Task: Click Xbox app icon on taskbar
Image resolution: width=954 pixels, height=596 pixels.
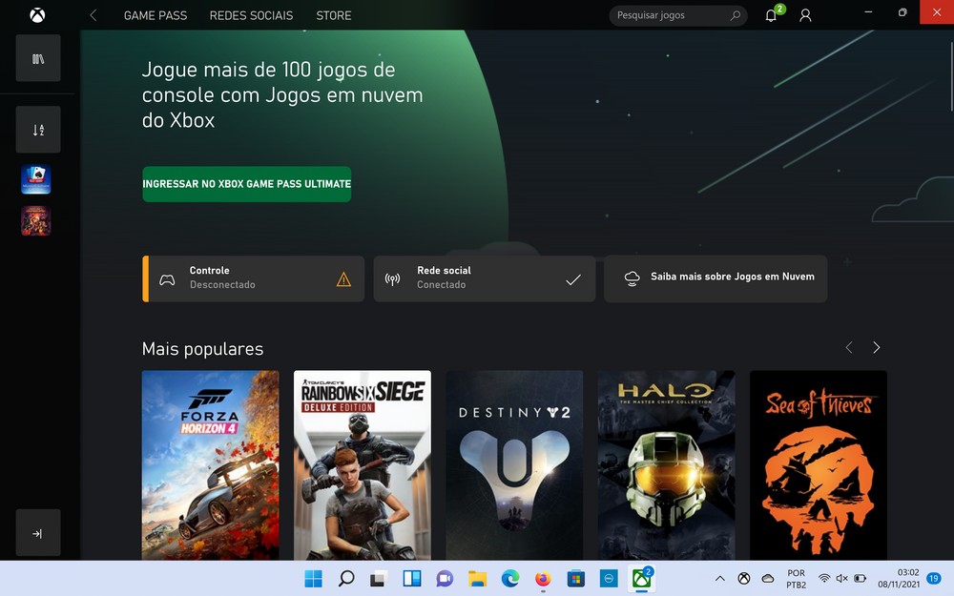Action: [x=641, y=579]
